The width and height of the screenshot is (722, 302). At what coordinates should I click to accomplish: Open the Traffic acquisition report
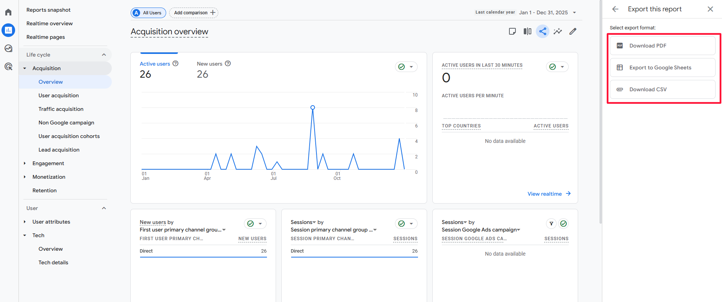point(61,109)
